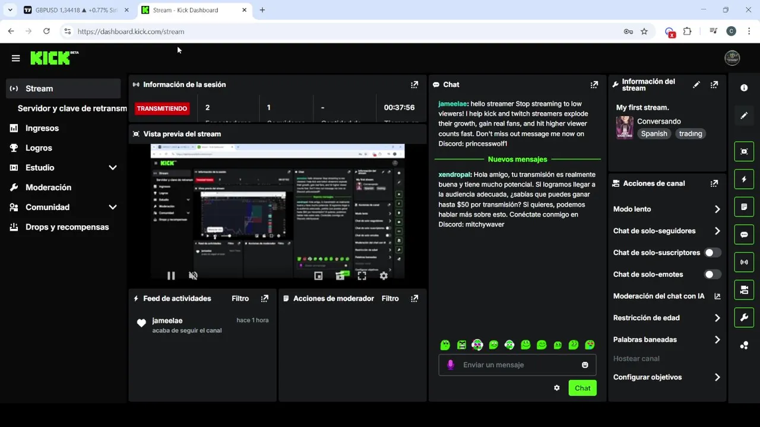The width and height of the screenshot is (760, 427).
Task: Click the jameelae username in chat
Action: tap(453, 104)
